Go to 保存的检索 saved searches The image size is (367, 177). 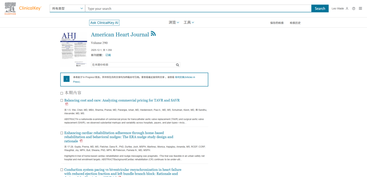[x=277, y=23]
